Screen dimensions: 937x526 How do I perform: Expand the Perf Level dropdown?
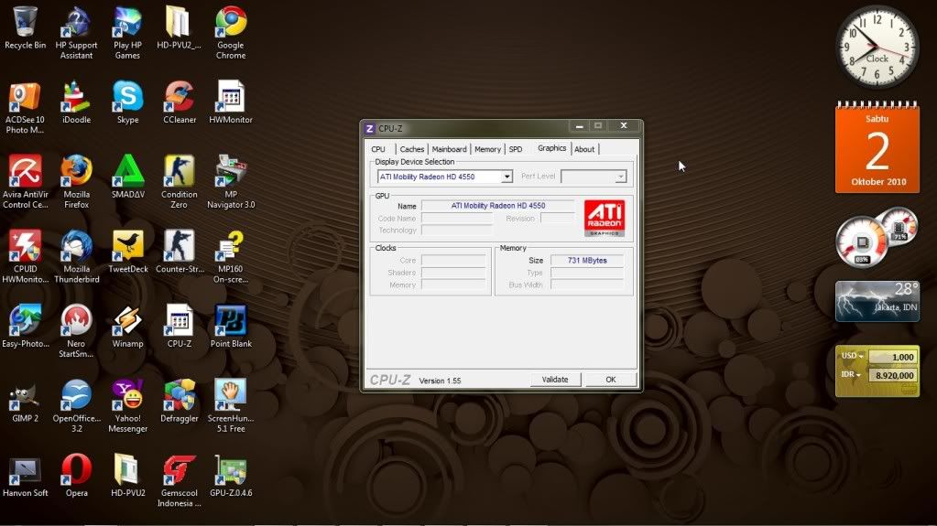[x=620, y=177]
